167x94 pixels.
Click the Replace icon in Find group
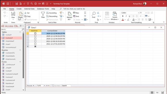pyautogui.click(x=98, y=13)
